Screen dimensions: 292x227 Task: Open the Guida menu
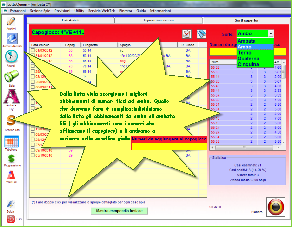tap(141, 11)
